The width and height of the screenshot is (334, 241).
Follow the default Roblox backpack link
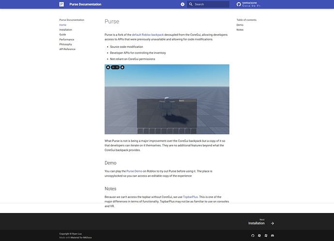tap(148, 35)
